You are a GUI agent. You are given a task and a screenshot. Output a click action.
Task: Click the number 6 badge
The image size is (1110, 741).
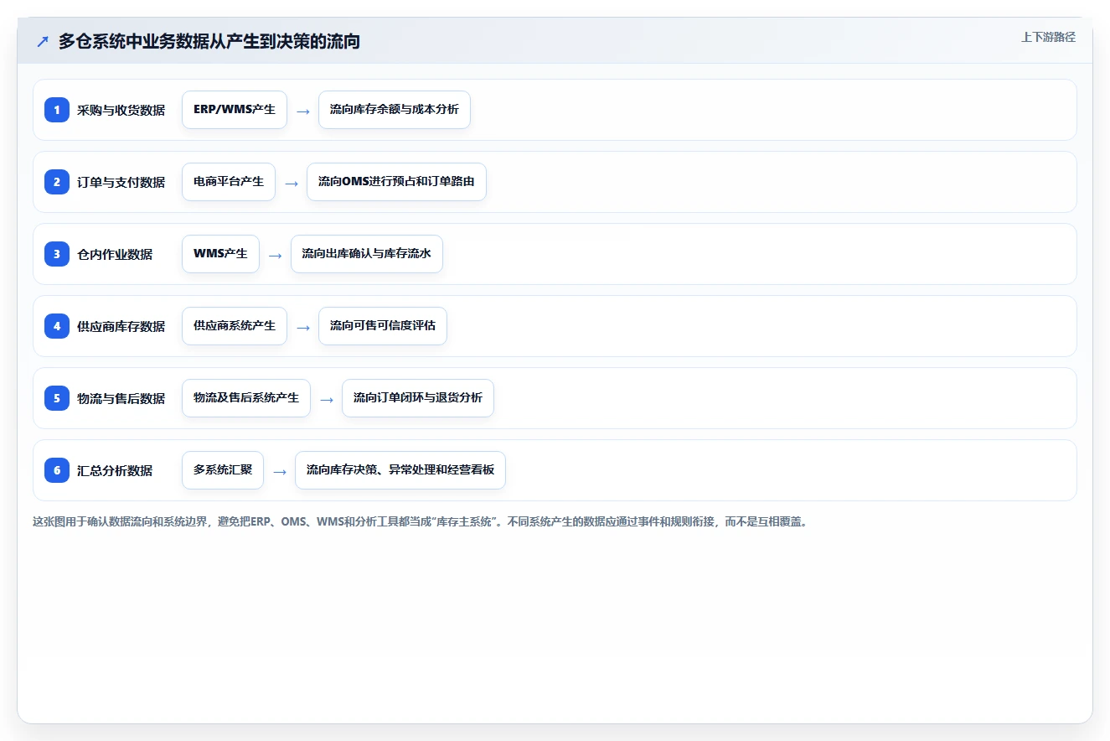click(57, 470)
